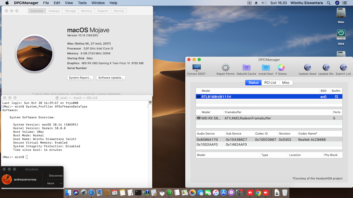Click the Rebuild Cache folder icon

pos(246,68)
